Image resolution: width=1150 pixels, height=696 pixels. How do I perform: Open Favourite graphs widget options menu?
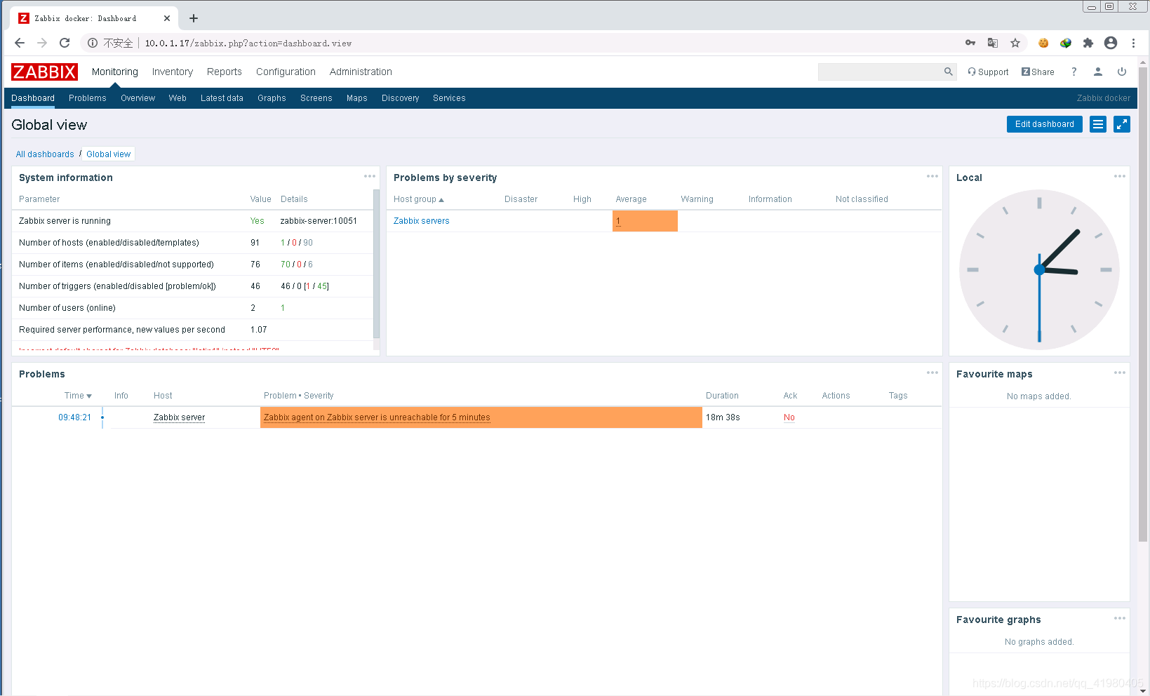point(1120,618)
